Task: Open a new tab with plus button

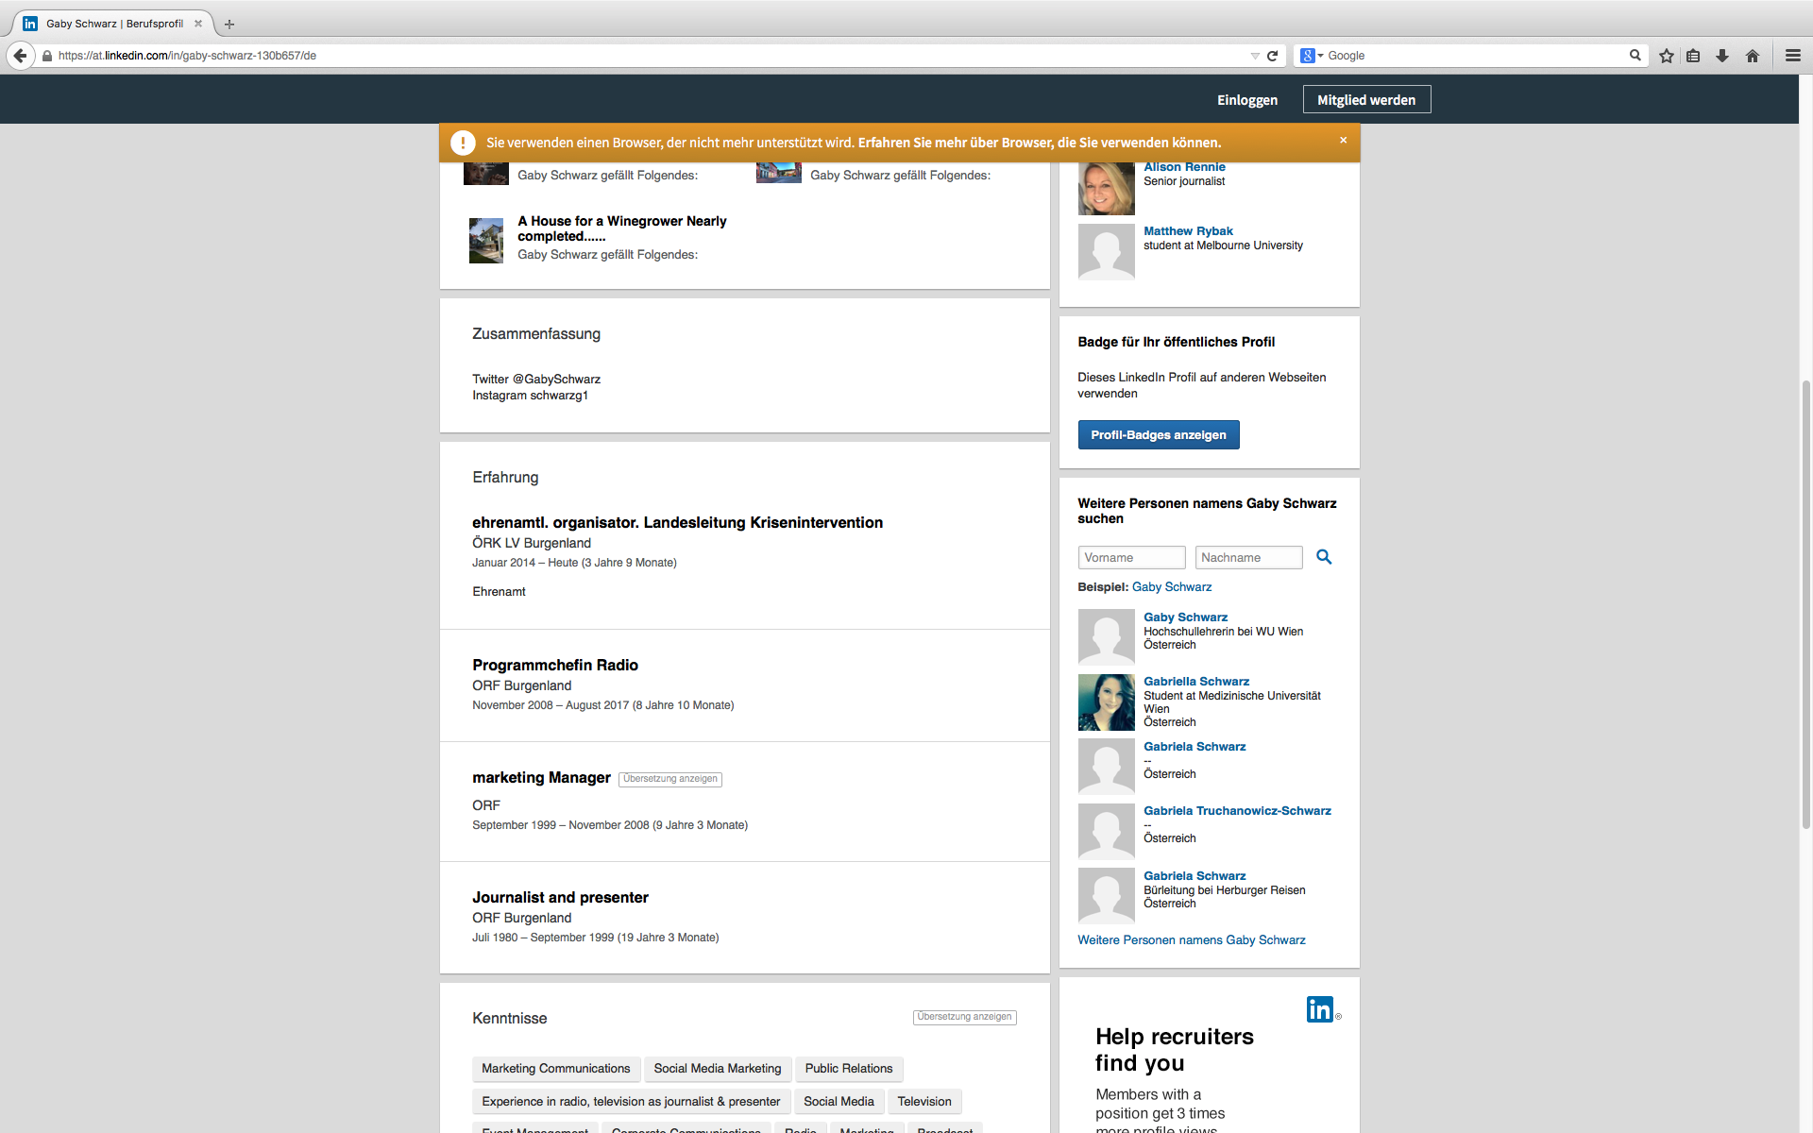Action: click(x=229, y=24)
